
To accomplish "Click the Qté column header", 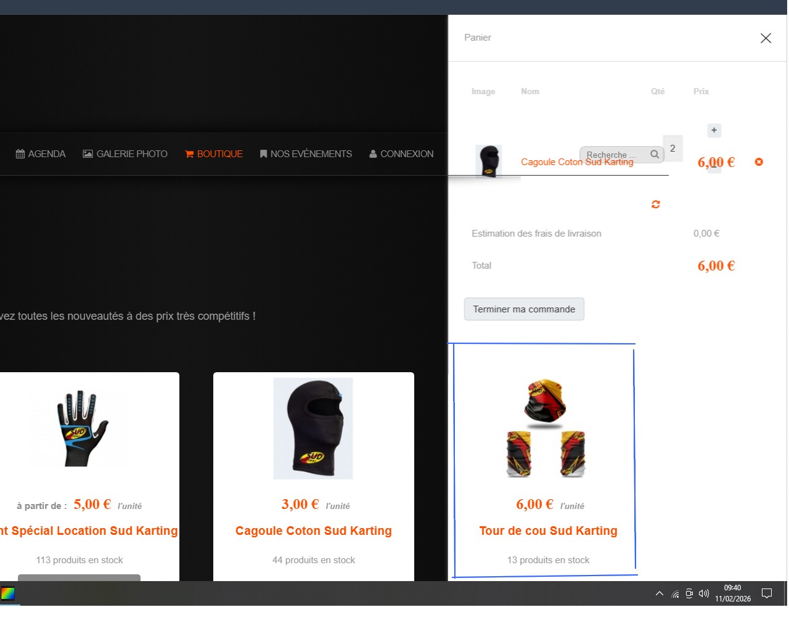I will point(658,91).
